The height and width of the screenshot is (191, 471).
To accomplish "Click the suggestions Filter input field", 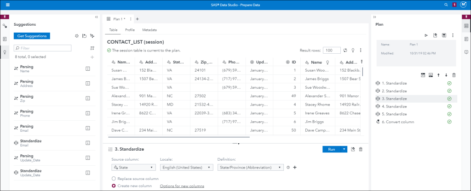I will tap(44, 48).
